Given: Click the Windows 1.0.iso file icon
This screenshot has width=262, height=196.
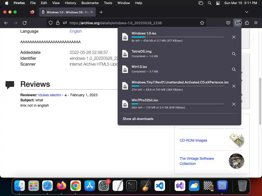Looking at the screenshot, I should (x=125, y=37).
